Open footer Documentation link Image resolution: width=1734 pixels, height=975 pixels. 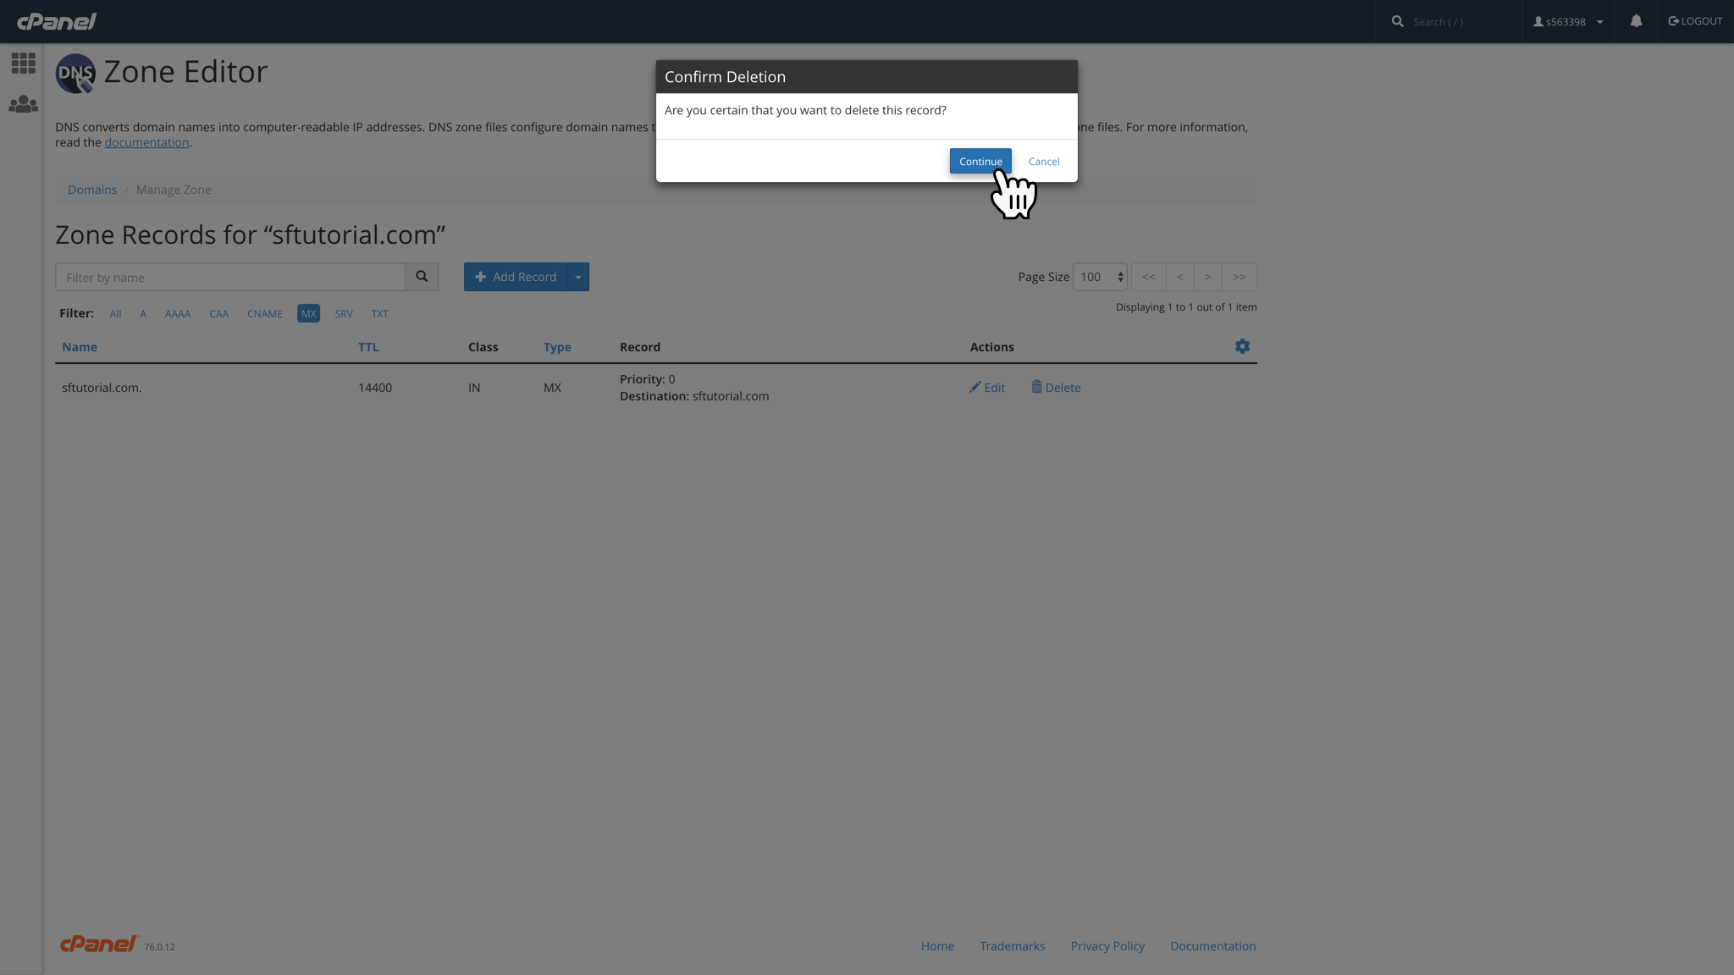tap(1212, 946)
